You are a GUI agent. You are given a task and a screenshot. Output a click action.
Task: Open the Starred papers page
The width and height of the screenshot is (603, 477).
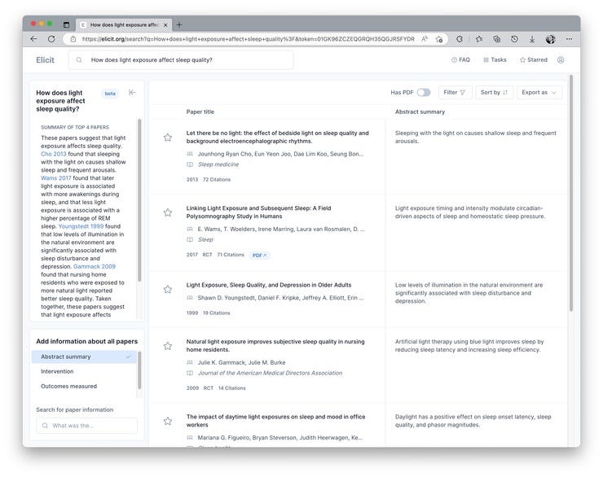click(x=534, y=60)
